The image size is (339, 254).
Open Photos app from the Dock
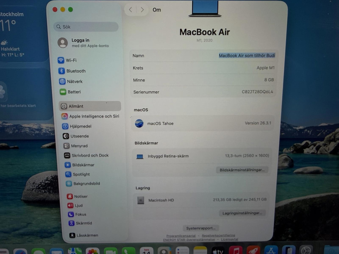click(x=92, y=251)
